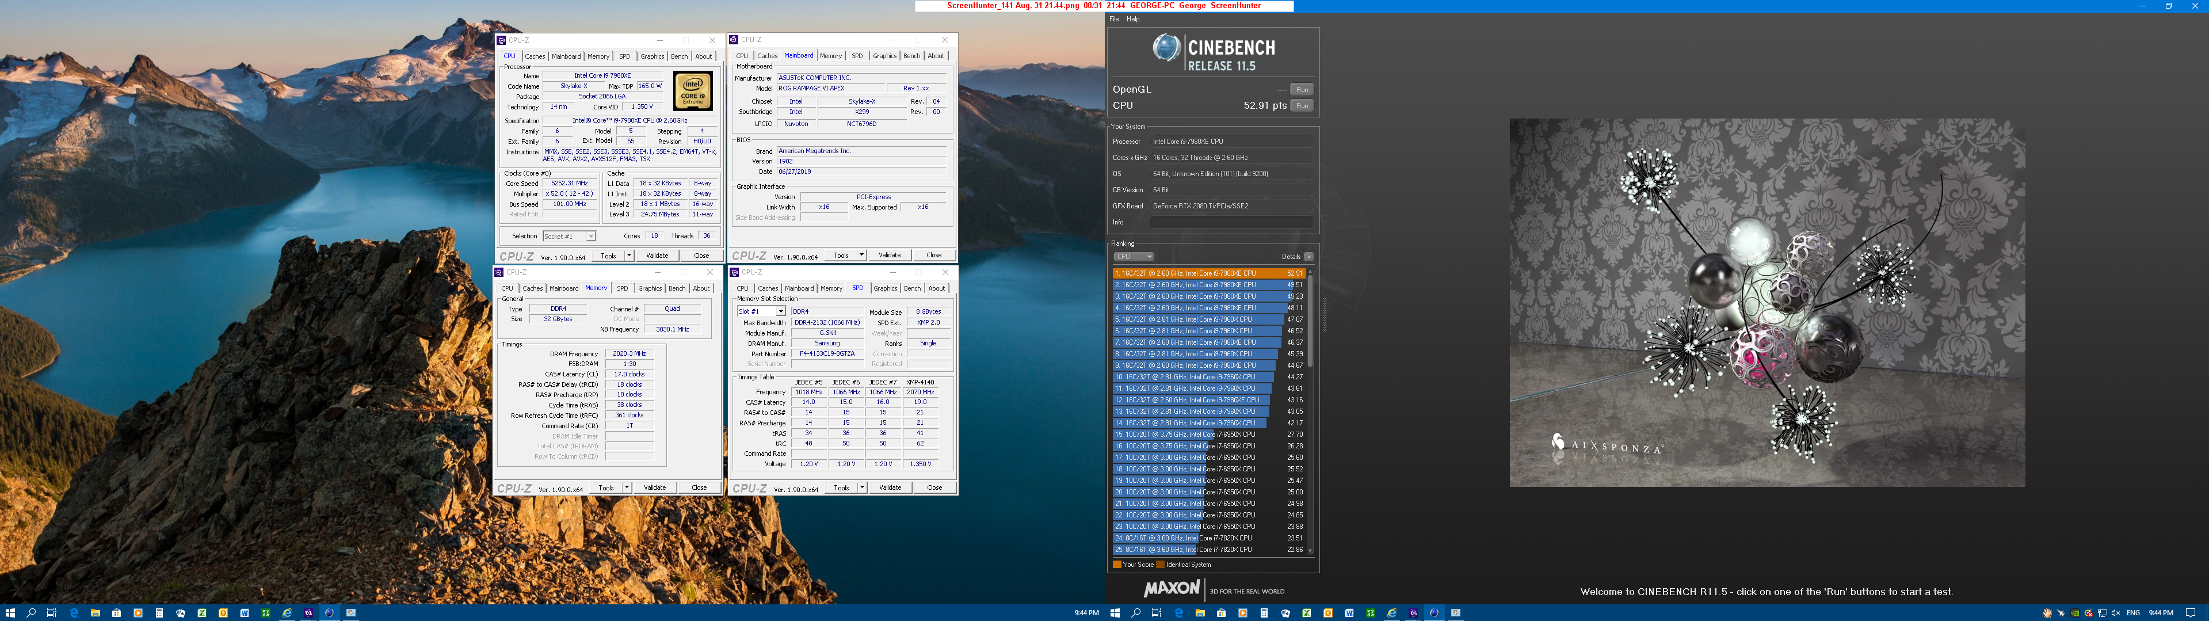Select ranking row 15 i7-6950X scoring 27.70
The width and height of the screenshot is (2209, 621).
1208,435
